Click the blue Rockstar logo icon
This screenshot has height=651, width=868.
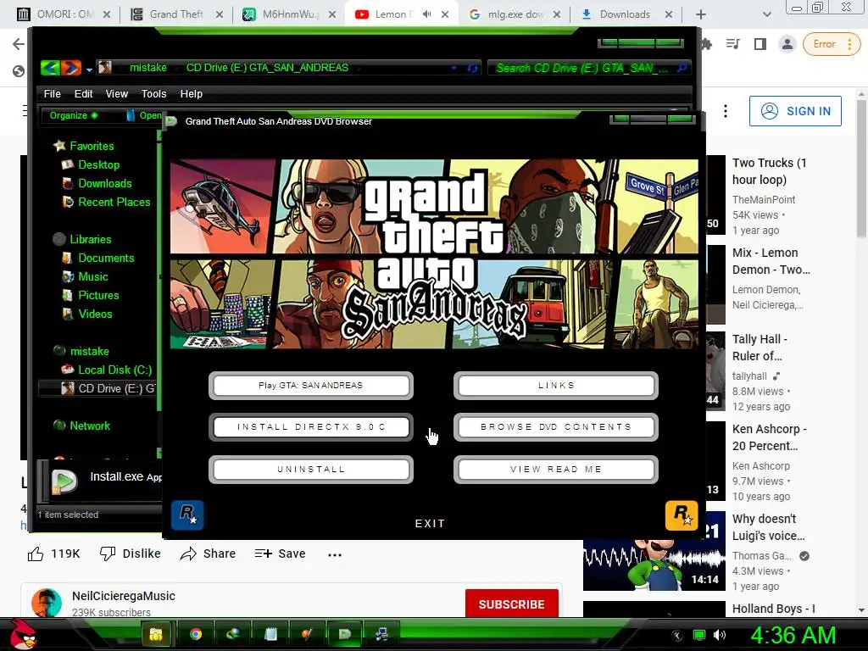[x=187, y=515]
